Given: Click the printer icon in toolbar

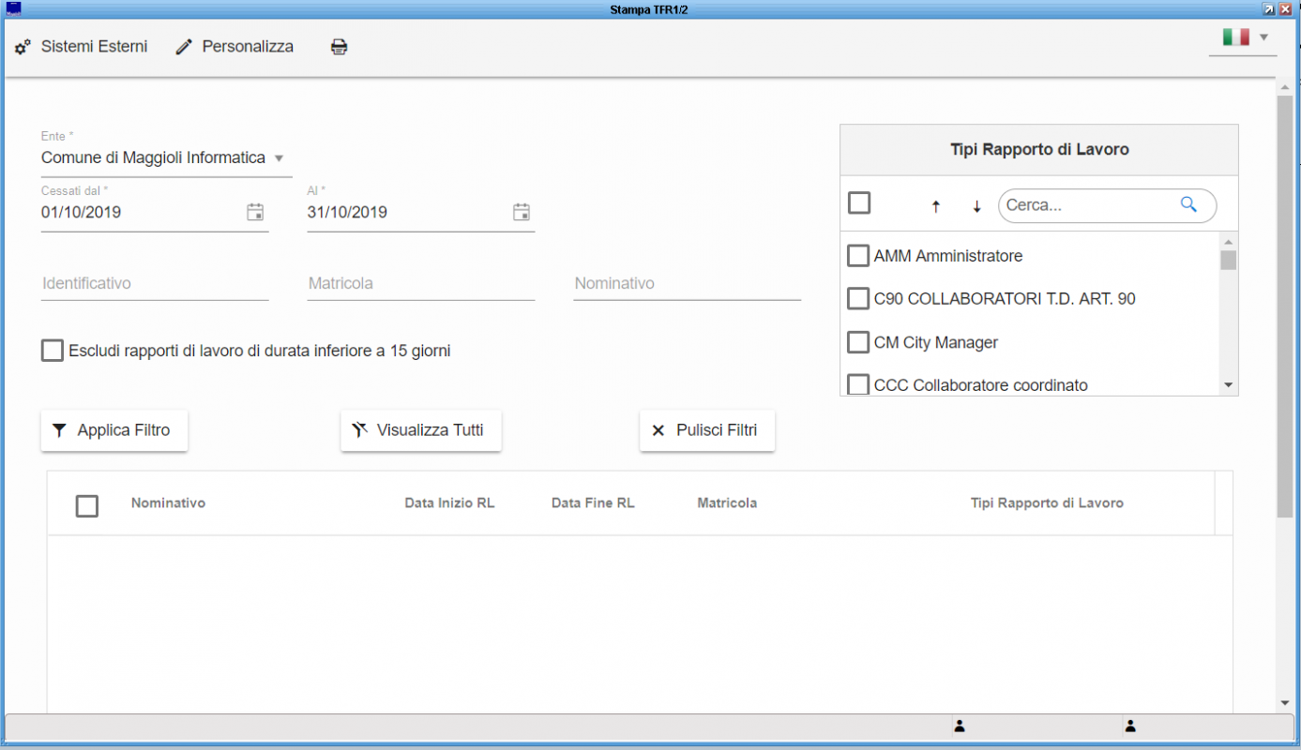Looking at the screenshot, I should [x=340, y=47].
